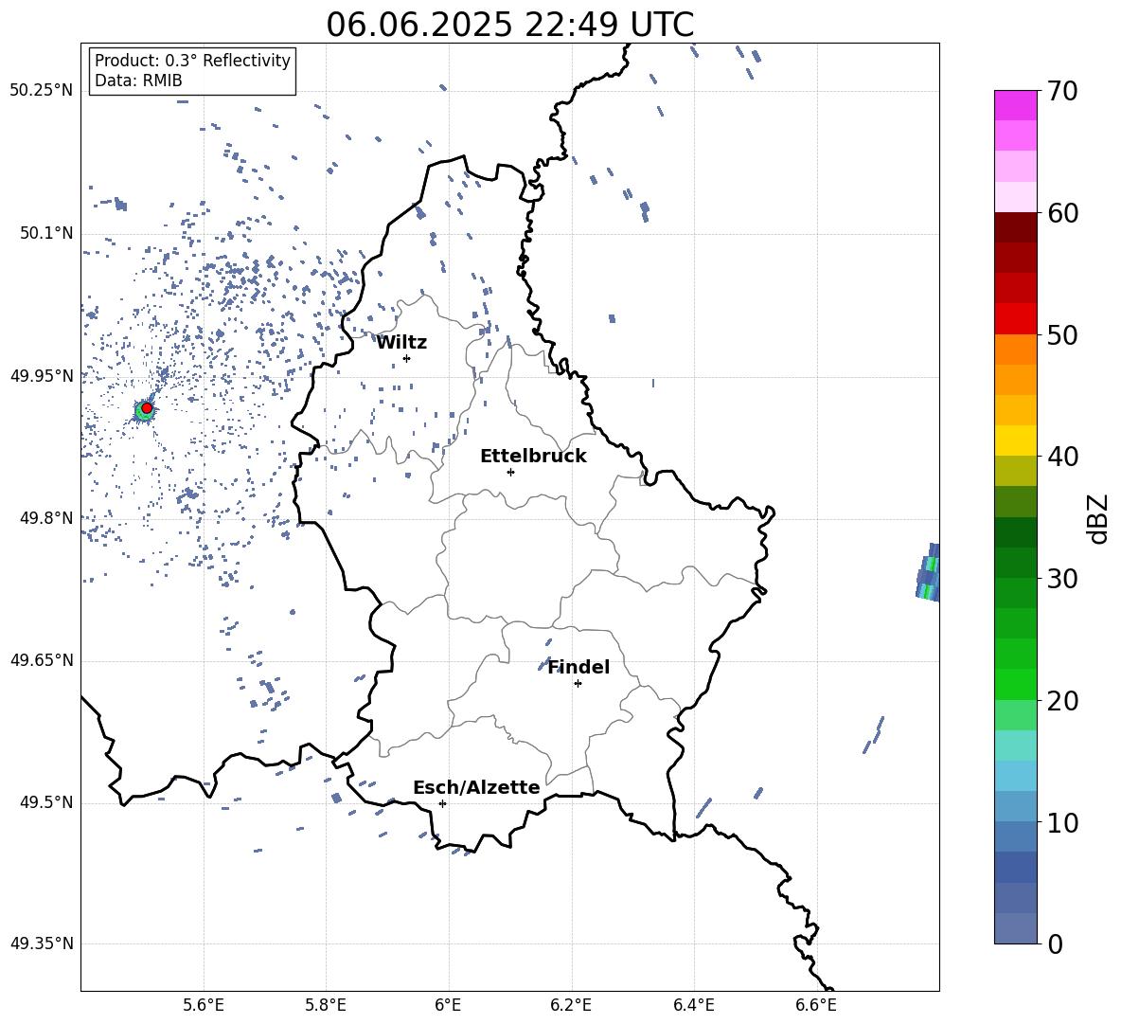This screenshot has height=1024, width=1121.
Task: Click the 10 colorbar tick label
Action: tap(1061, 822)
